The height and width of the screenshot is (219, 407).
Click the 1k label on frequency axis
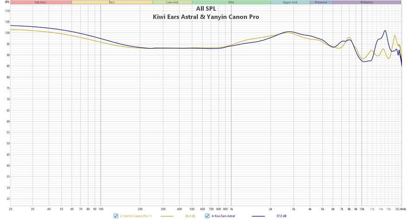click(231, 209)
